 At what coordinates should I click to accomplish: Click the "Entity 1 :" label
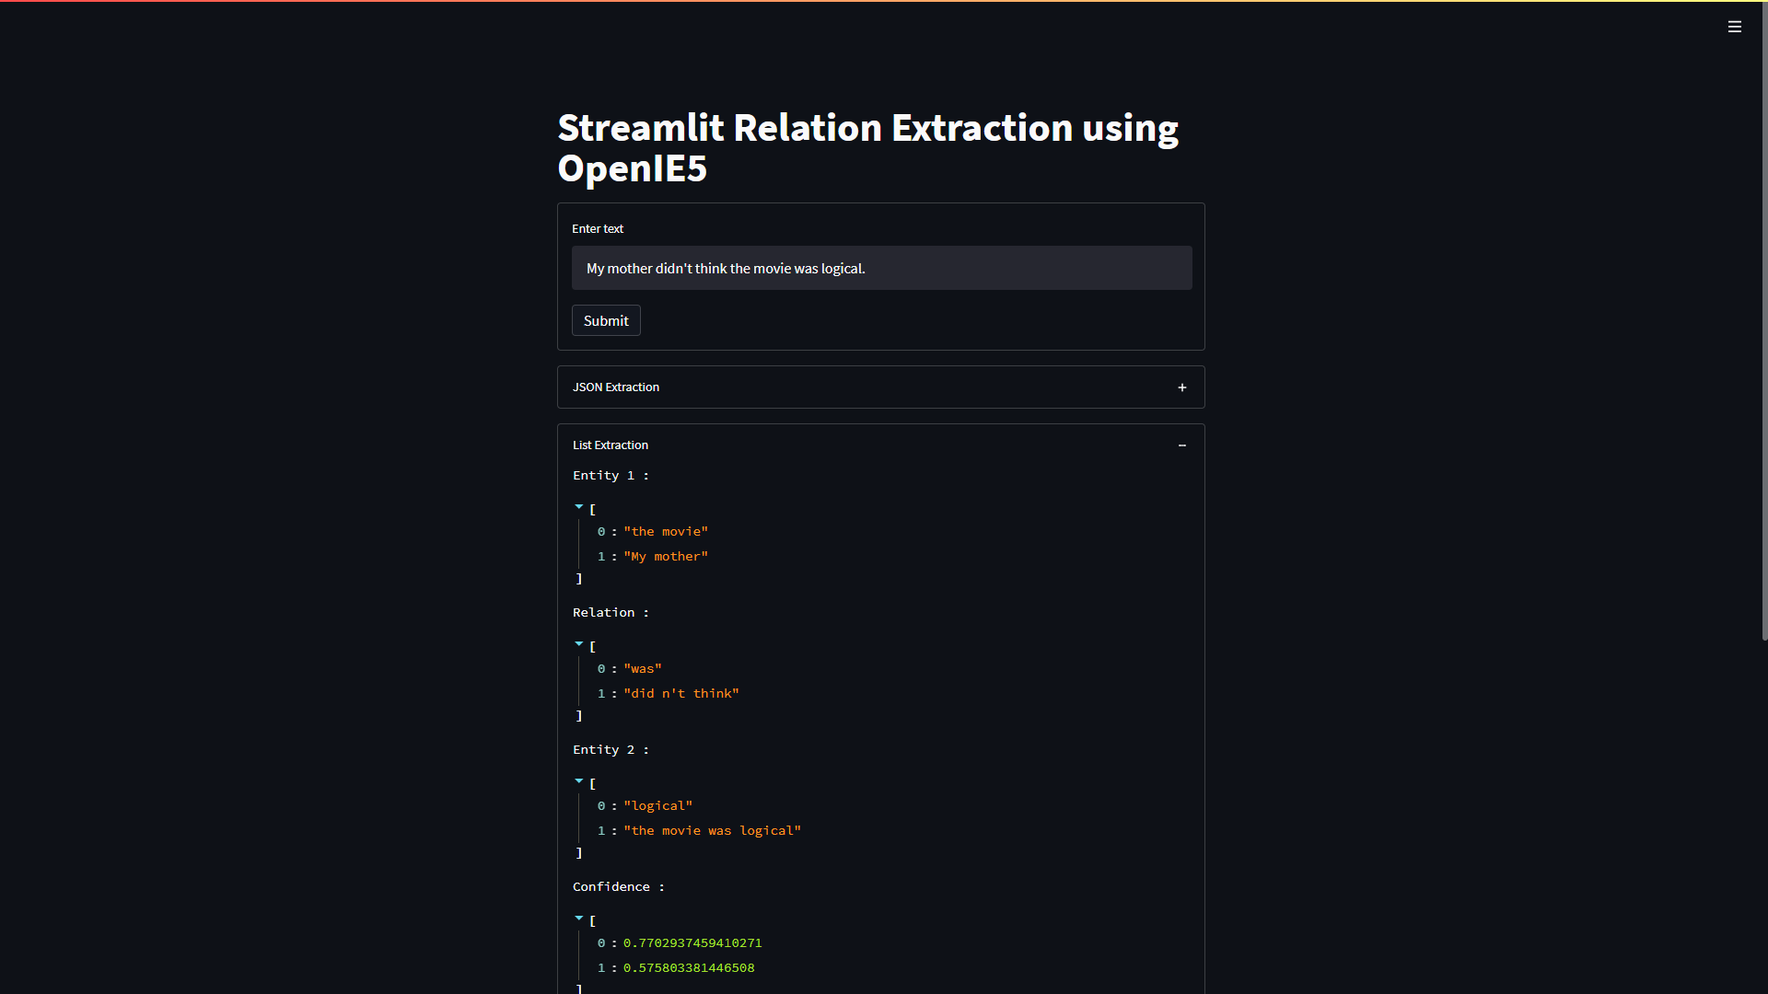[611, 476]
